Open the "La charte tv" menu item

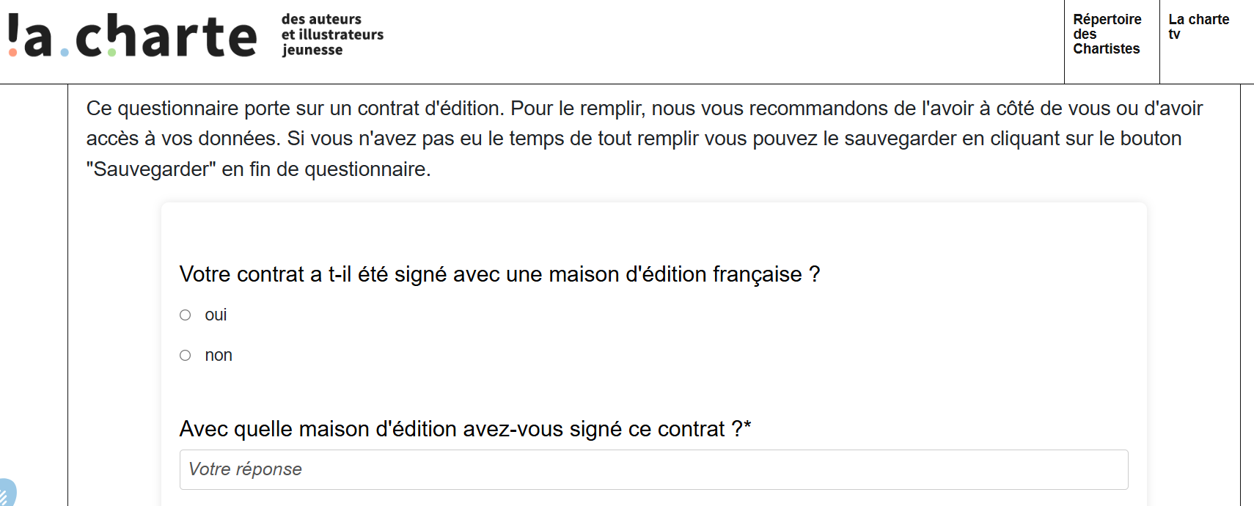[1198, 27]
